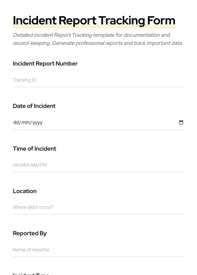Click the Reported By heading
The width and height of the screenshot is (197, 275).
coord(30,233)
